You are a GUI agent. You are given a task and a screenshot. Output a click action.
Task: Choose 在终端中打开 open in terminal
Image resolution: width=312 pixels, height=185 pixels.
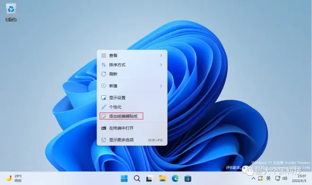[132, 128]
